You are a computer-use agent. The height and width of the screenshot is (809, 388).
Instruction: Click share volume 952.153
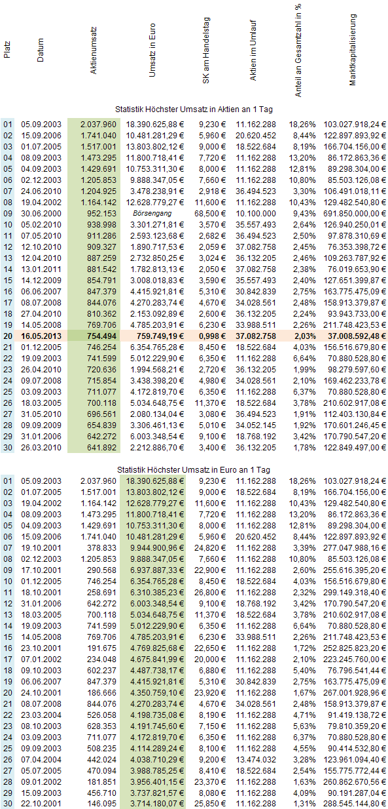[101, 214]
